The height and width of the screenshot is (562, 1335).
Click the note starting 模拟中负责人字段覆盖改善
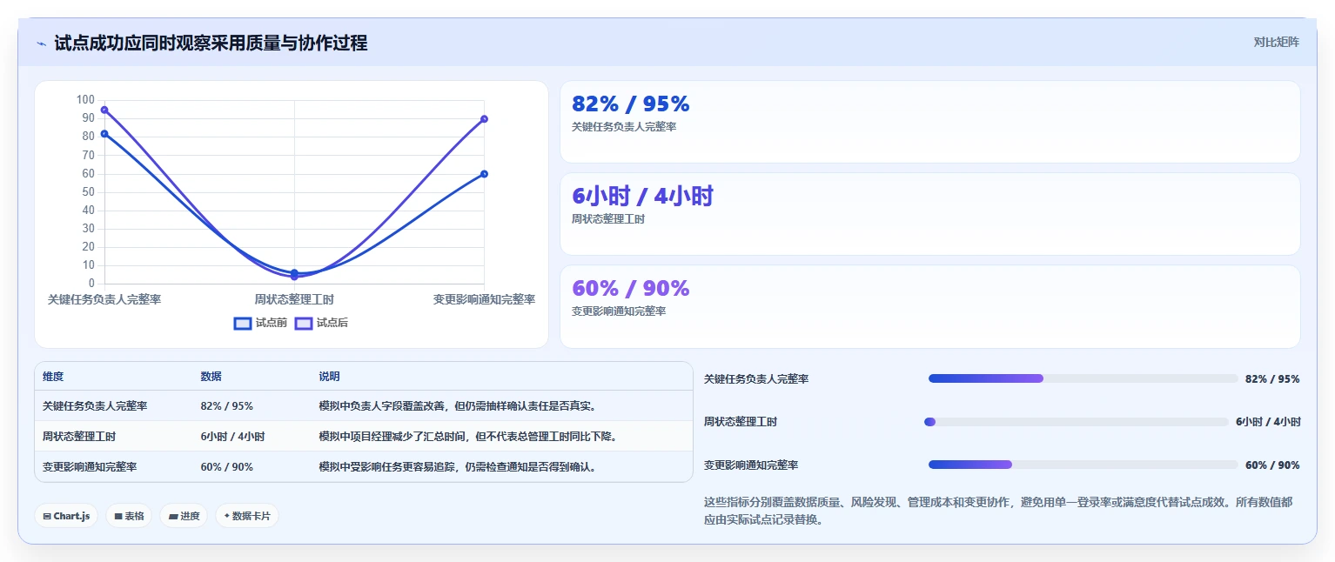(x=457, y=406)
